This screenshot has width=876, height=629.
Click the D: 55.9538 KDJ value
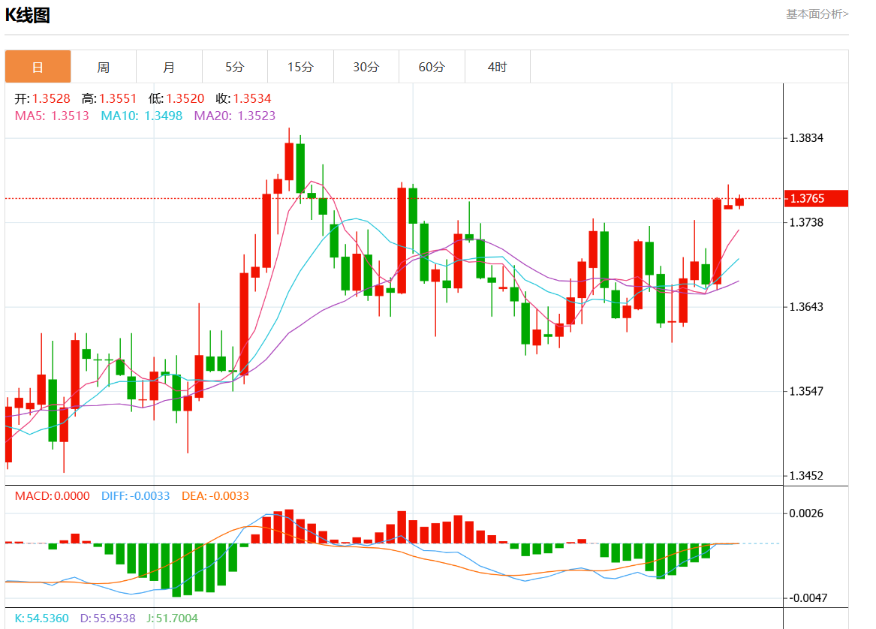pyautogui.click(x=108, y=618)
